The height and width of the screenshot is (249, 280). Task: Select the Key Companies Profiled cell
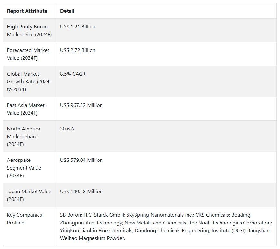pyautogui.click(x=25, y=219)
